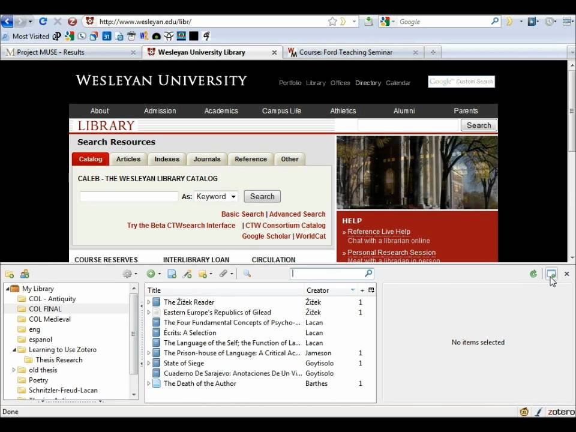Click the paperclip Add Attachment icon
576x432 pixels.
point(224,274)
